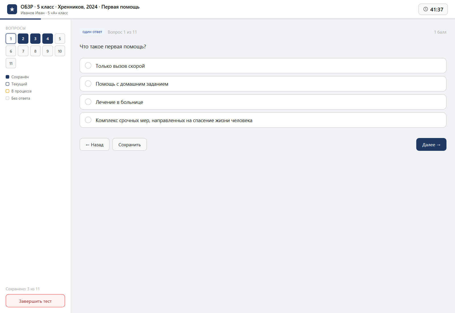Click the 'В процессе' legend entry

(19, 91)
